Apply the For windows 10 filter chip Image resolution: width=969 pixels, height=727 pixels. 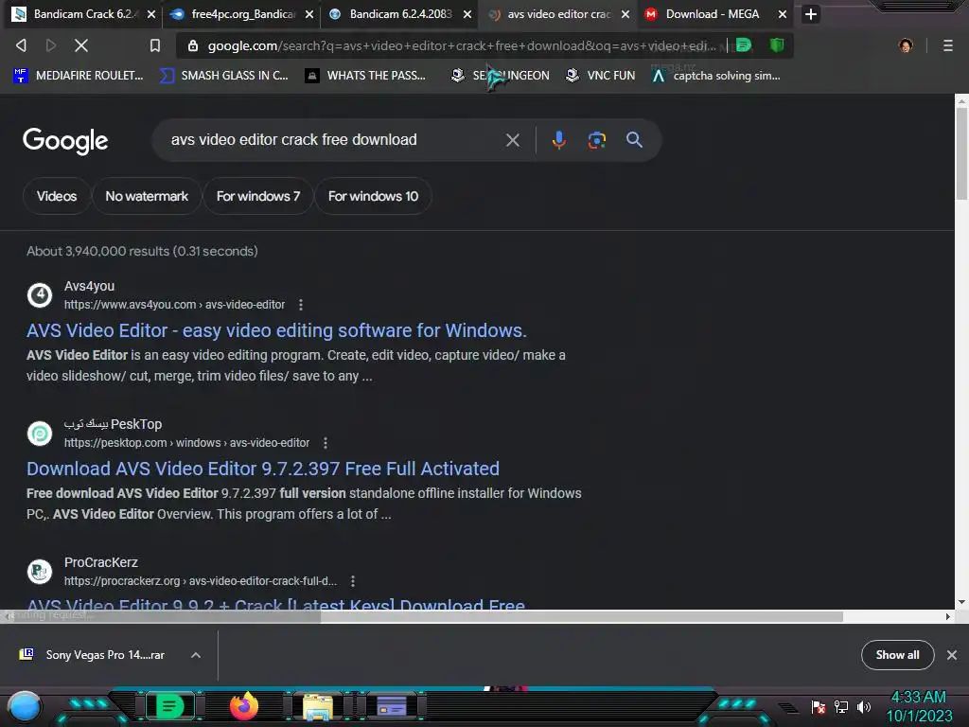tap(373, 196)
